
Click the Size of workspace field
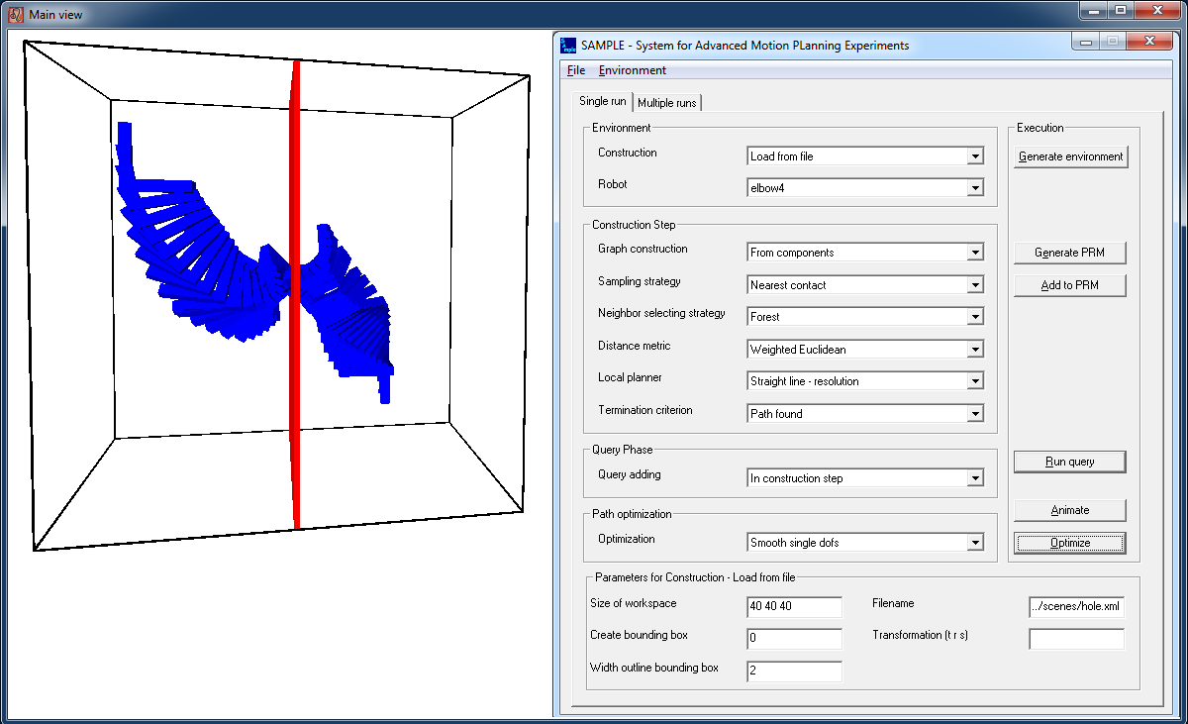point(795,607)
